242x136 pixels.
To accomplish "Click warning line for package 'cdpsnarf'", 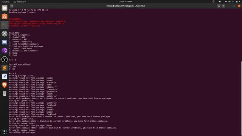I will click(33, 87).
